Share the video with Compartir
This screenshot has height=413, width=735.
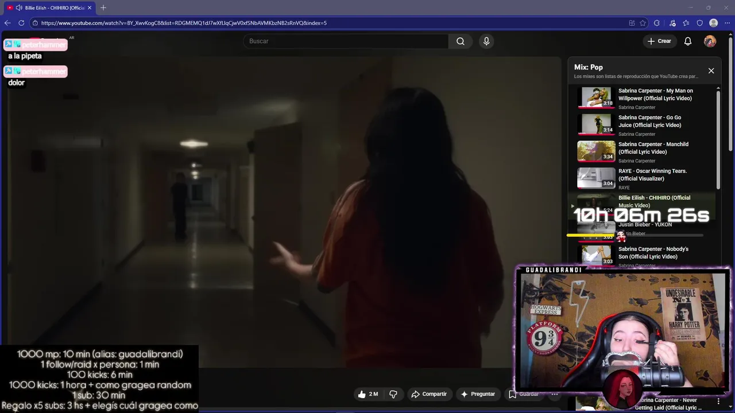click(x=428, y=394)
